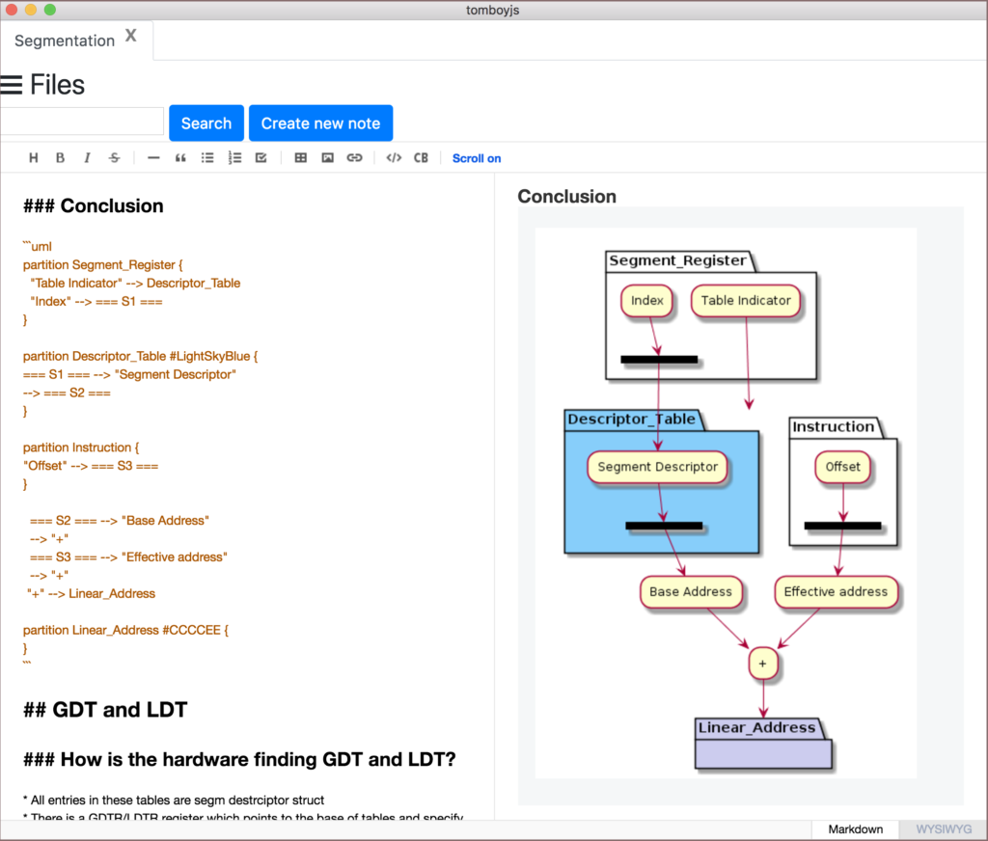Apply strikethrough formatting

114,158
